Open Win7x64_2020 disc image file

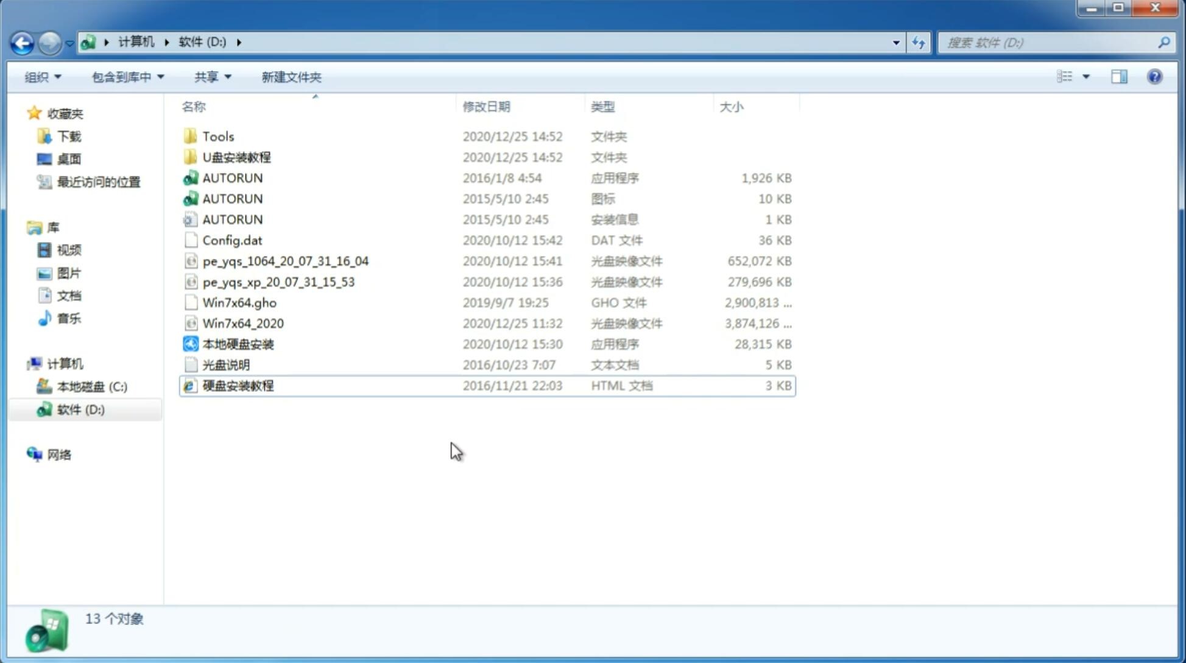coord(244,322)
